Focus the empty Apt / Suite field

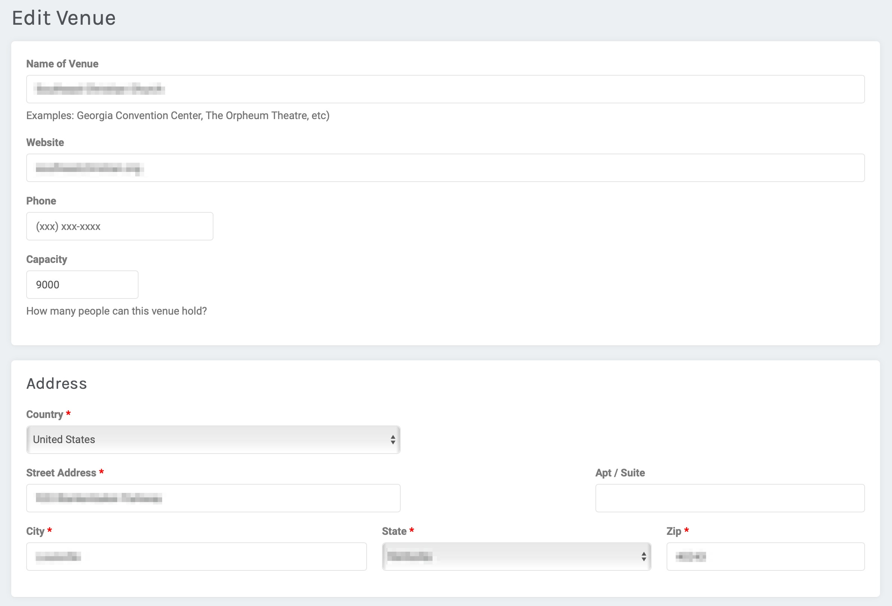(729, 498)
